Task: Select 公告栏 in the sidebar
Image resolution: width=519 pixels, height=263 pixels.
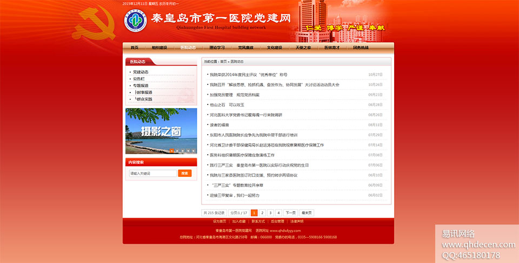Action: click(x=139, y=79)
